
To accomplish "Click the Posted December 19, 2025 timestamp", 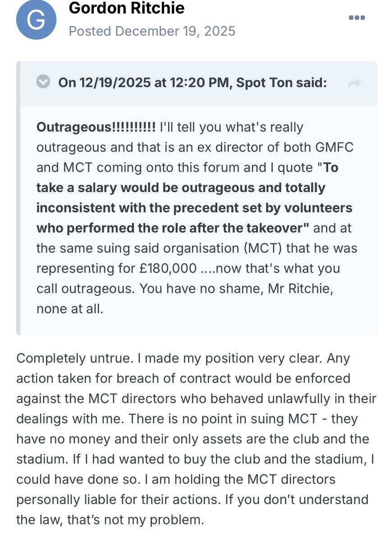I will [x=152, y=31].
